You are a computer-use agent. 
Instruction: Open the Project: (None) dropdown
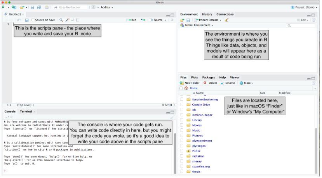pyautogui.click(x=304, y=7)
